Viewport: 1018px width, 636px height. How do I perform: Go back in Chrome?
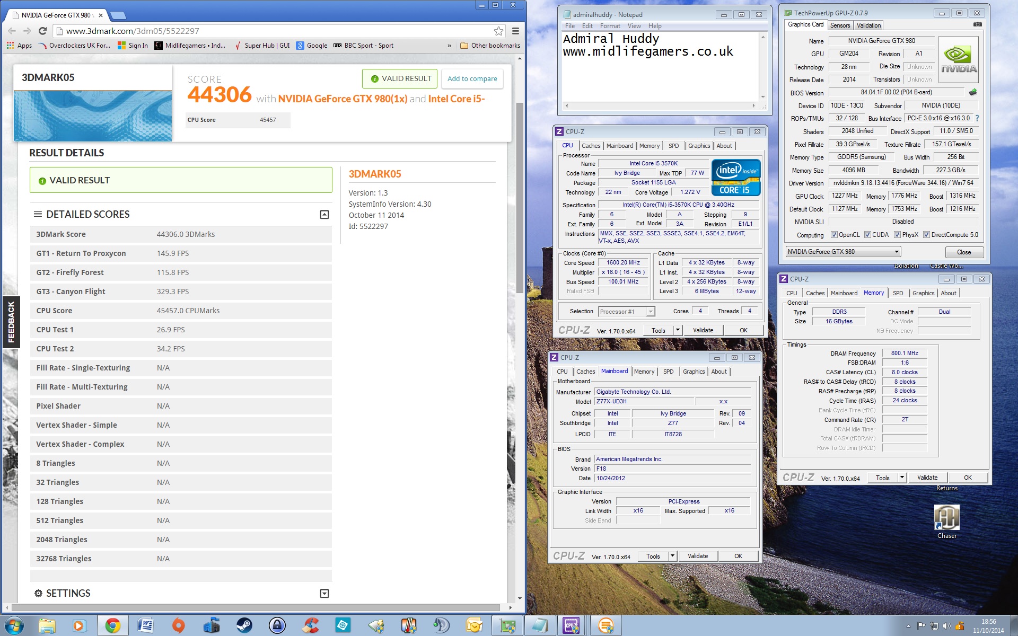[x=11, y=31]
